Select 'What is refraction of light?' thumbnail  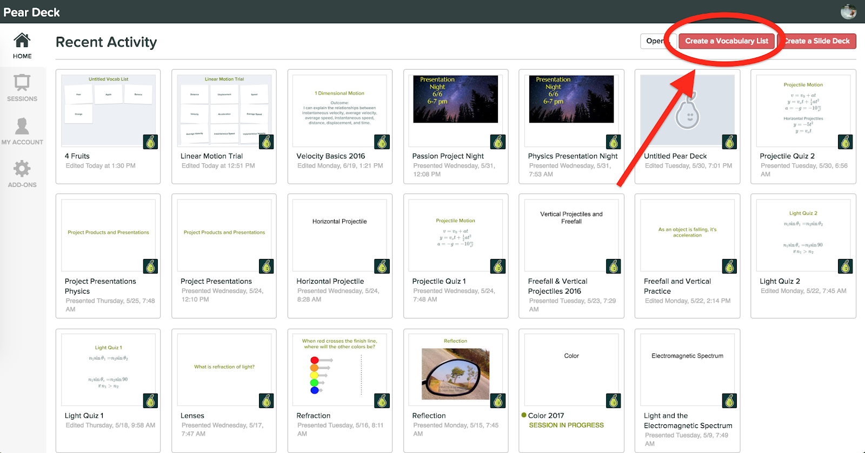tap(224, 370)
